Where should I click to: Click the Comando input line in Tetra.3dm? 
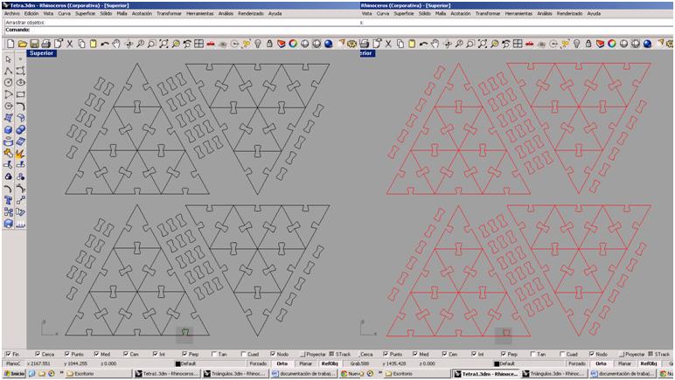tap(181, 30)
